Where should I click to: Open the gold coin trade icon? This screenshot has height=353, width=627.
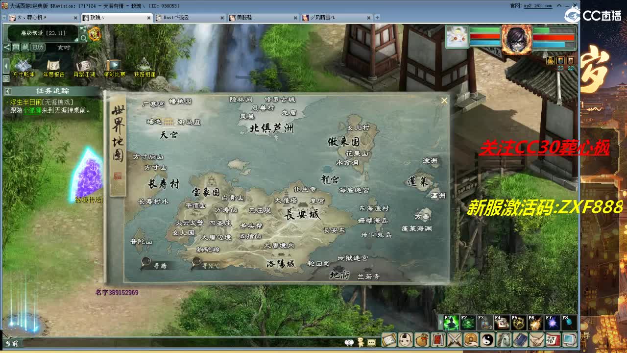pos(471,339)
